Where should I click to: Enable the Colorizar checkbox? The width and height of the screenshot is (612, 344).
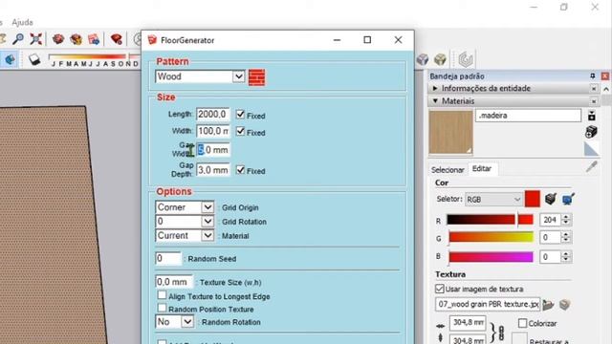(x=523, y=323)
